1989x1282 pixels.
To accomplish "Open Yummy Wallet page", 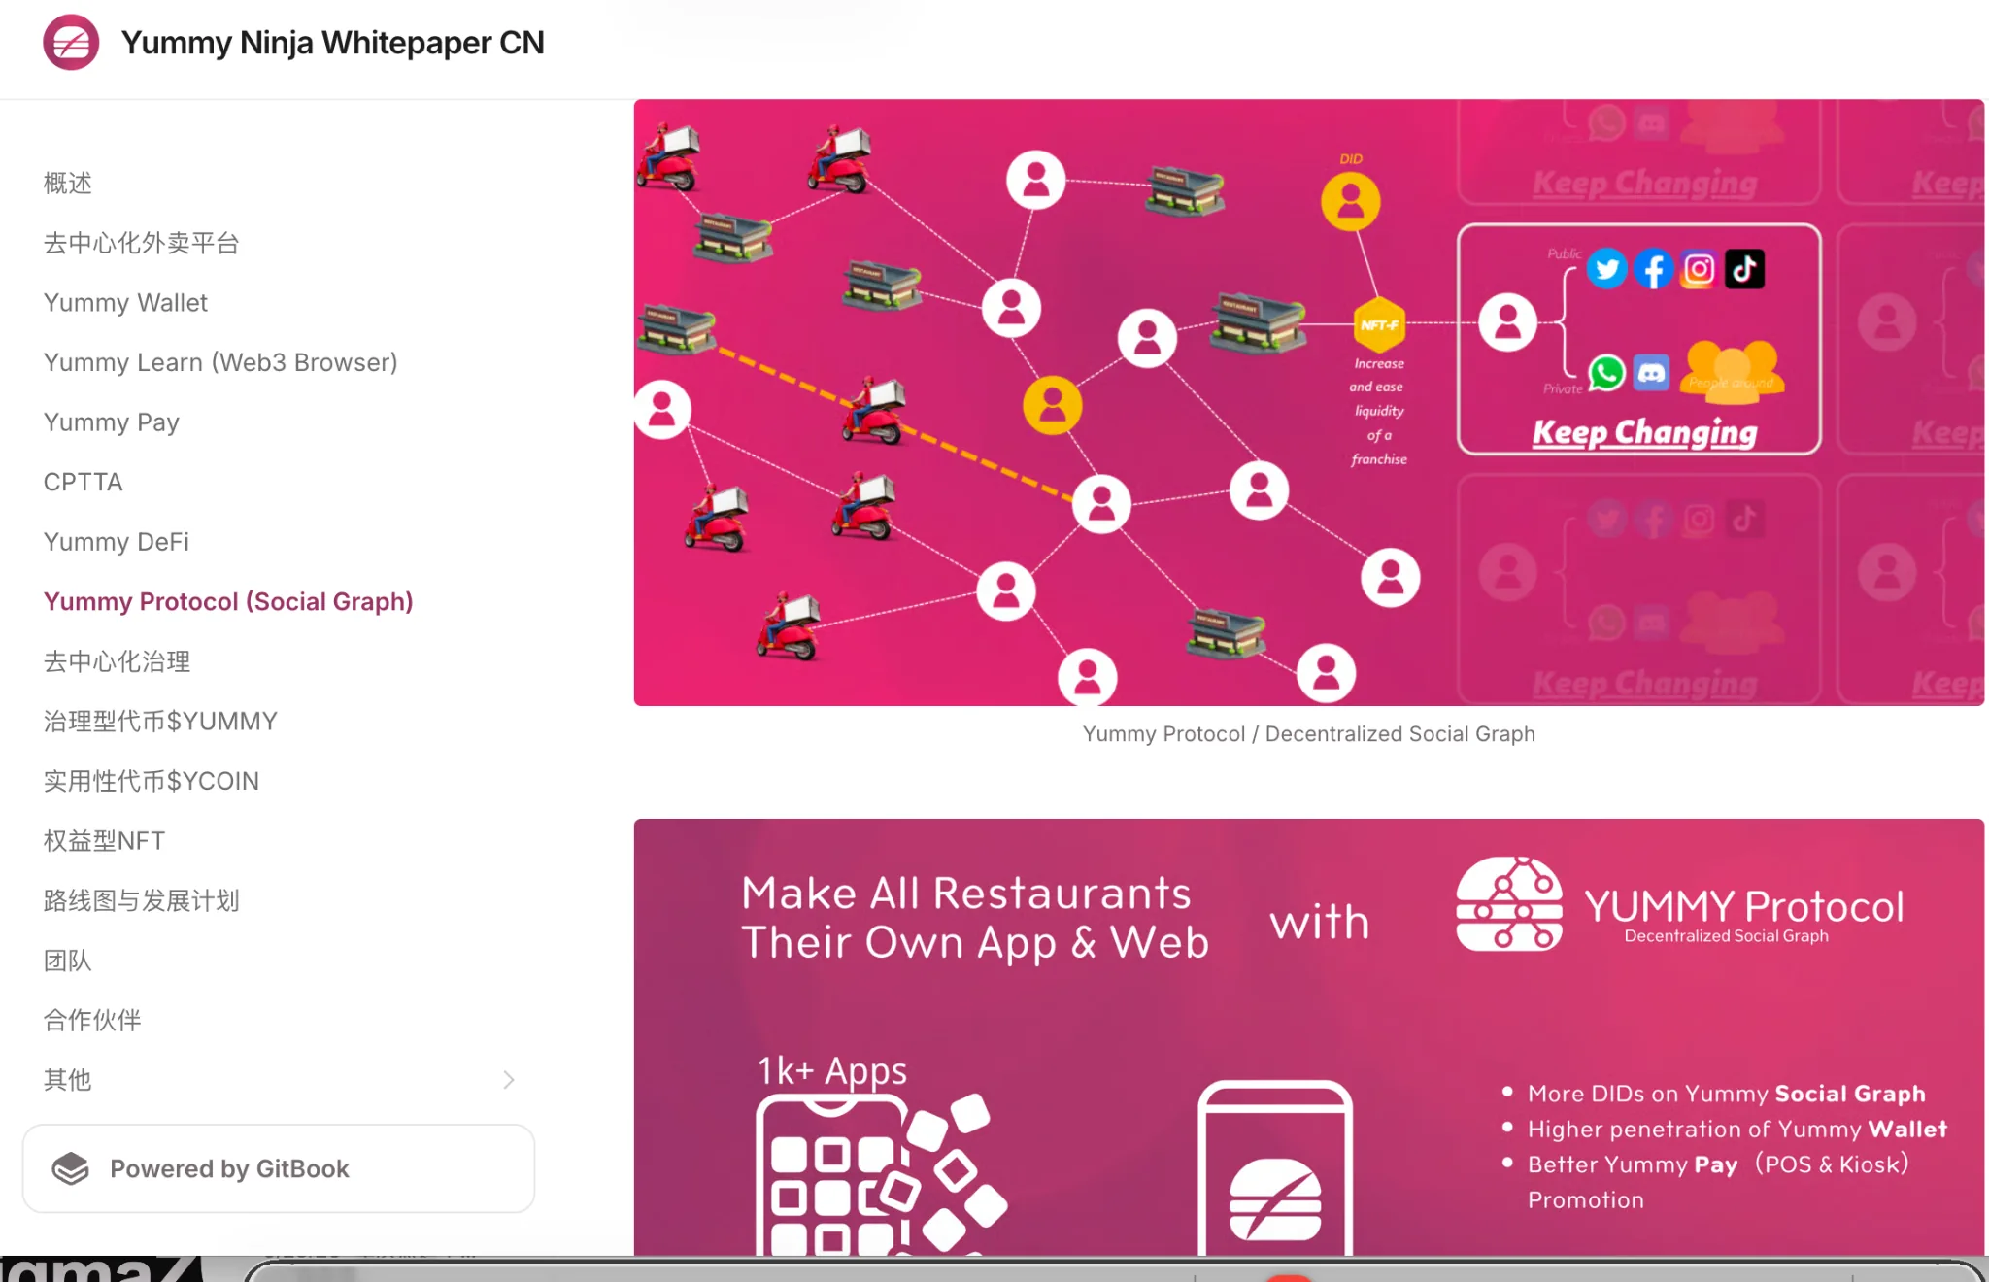I will 125,302.
